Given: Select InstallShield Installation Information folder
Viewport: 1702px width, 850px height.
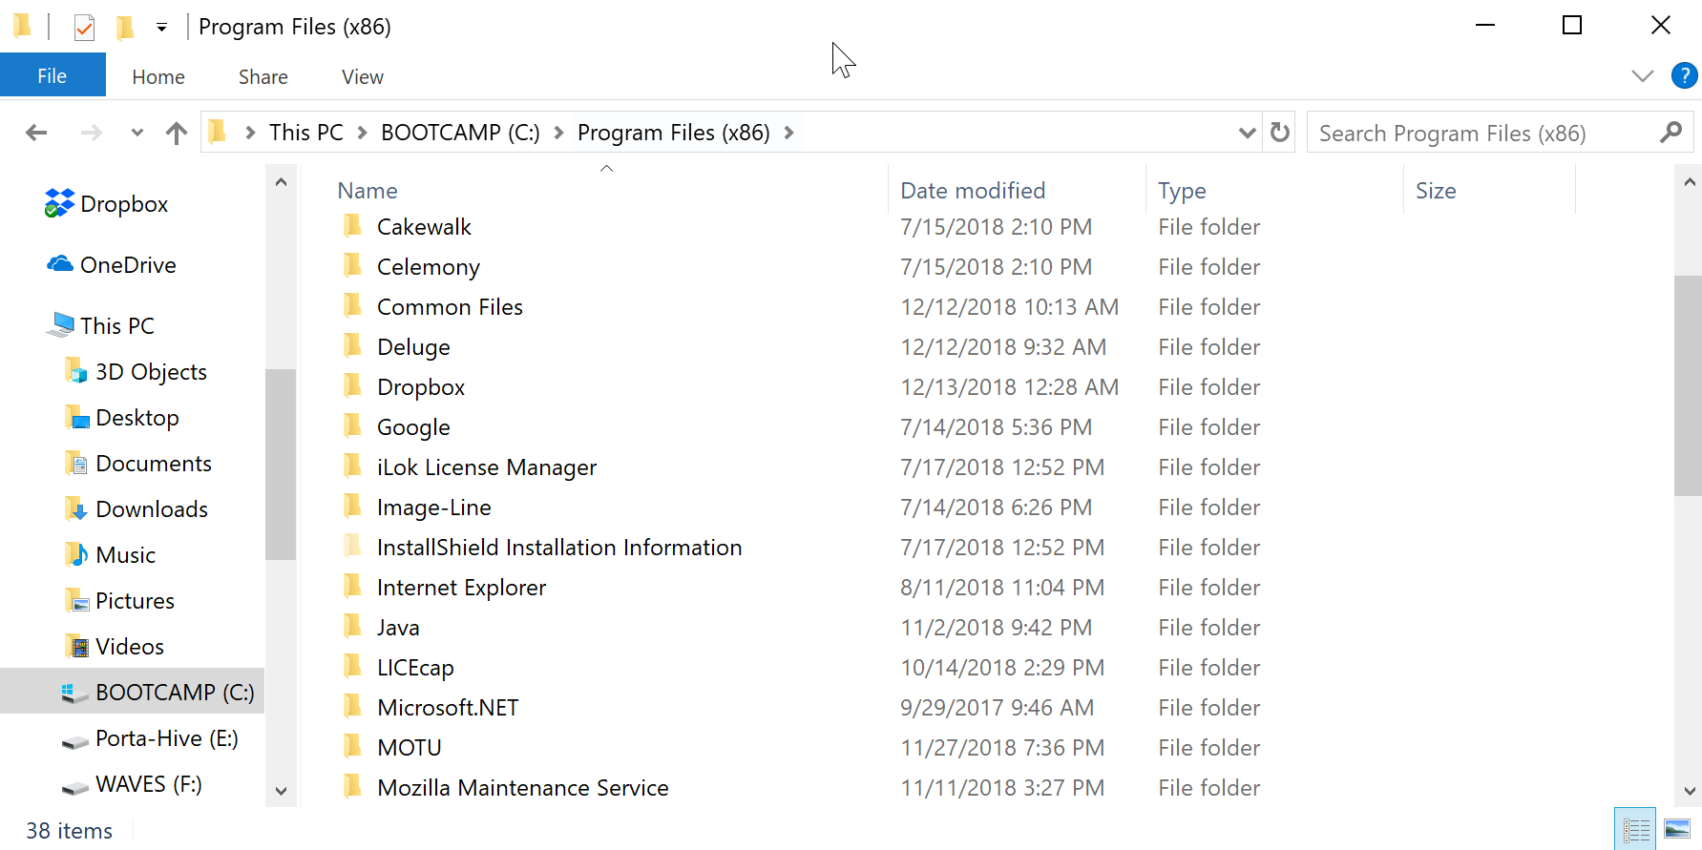Looking at the screenshot, I should coord(559,548).
